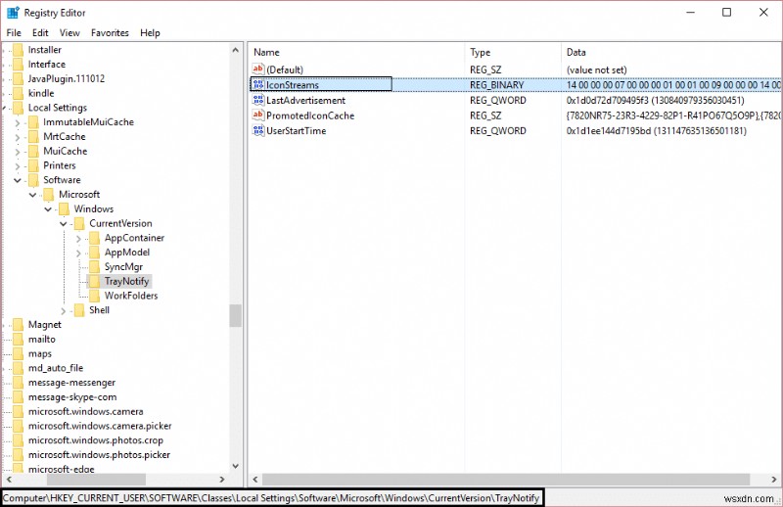Image resolution: width=783 pixels, height=507 pixels.
Task: Click the JavaPlugin.111012 folder icon
Action: (18, 78)
